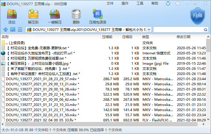This screenshot has height=134, width=211.
Task: Go up one level with the up arrow
Action: pos(5,29)
